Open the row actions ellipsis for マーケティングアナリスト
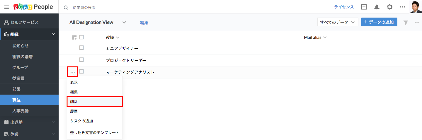 (x=72, y=72)
